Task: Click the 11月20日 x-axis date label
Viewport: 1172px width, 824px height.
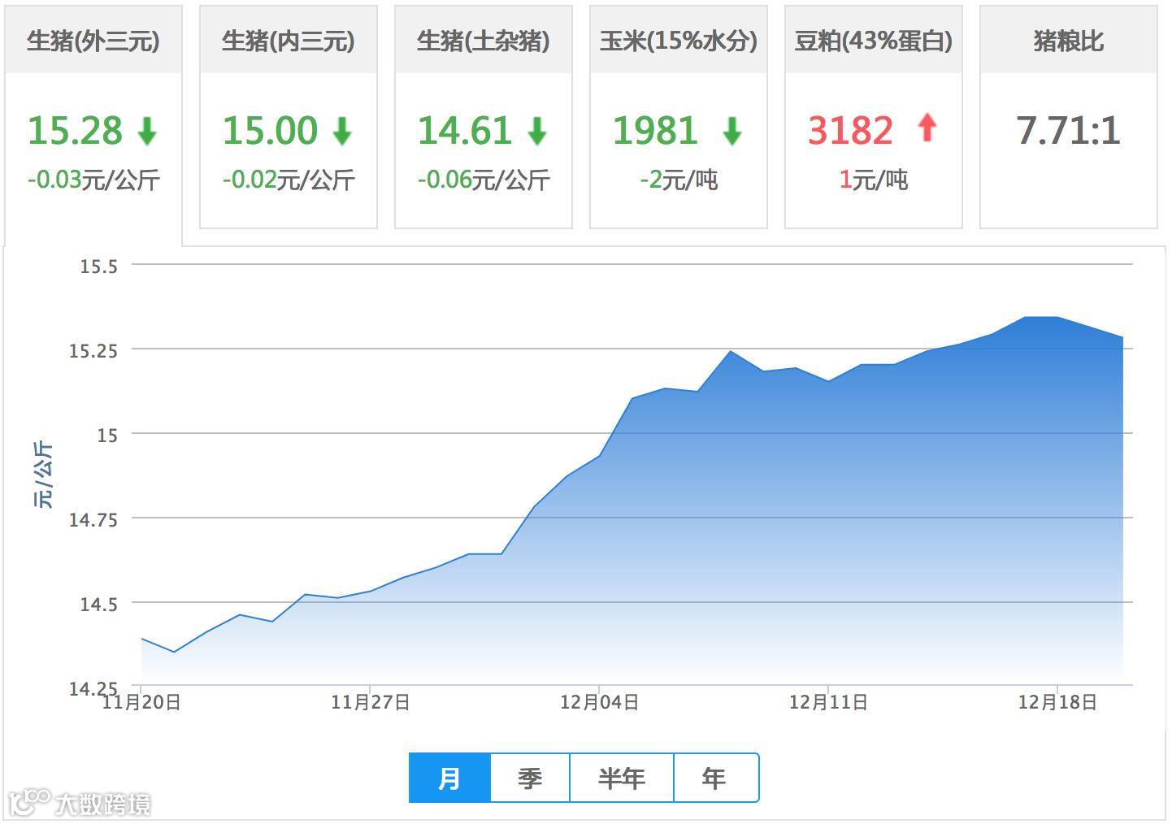Action: tap(141, 702)
